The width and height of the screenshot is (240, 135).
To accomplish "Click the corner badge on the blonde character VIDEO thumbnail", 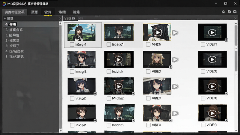I will pyautogui.click(x=170, y=67).
